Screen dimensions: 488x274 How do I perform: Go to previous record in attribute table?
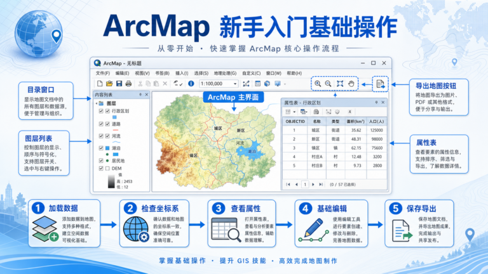(296, 185)
